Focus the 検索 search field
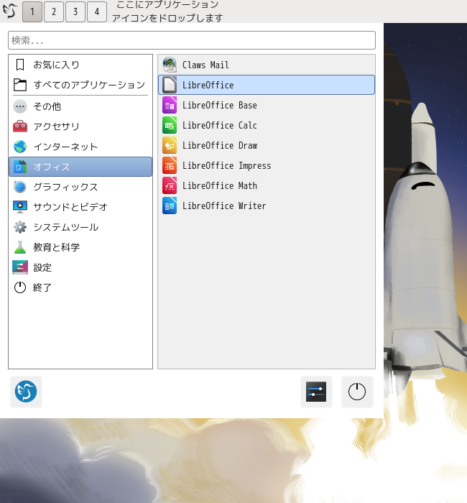The width and height of the screenshot is (467, 503). pos(192,40)
